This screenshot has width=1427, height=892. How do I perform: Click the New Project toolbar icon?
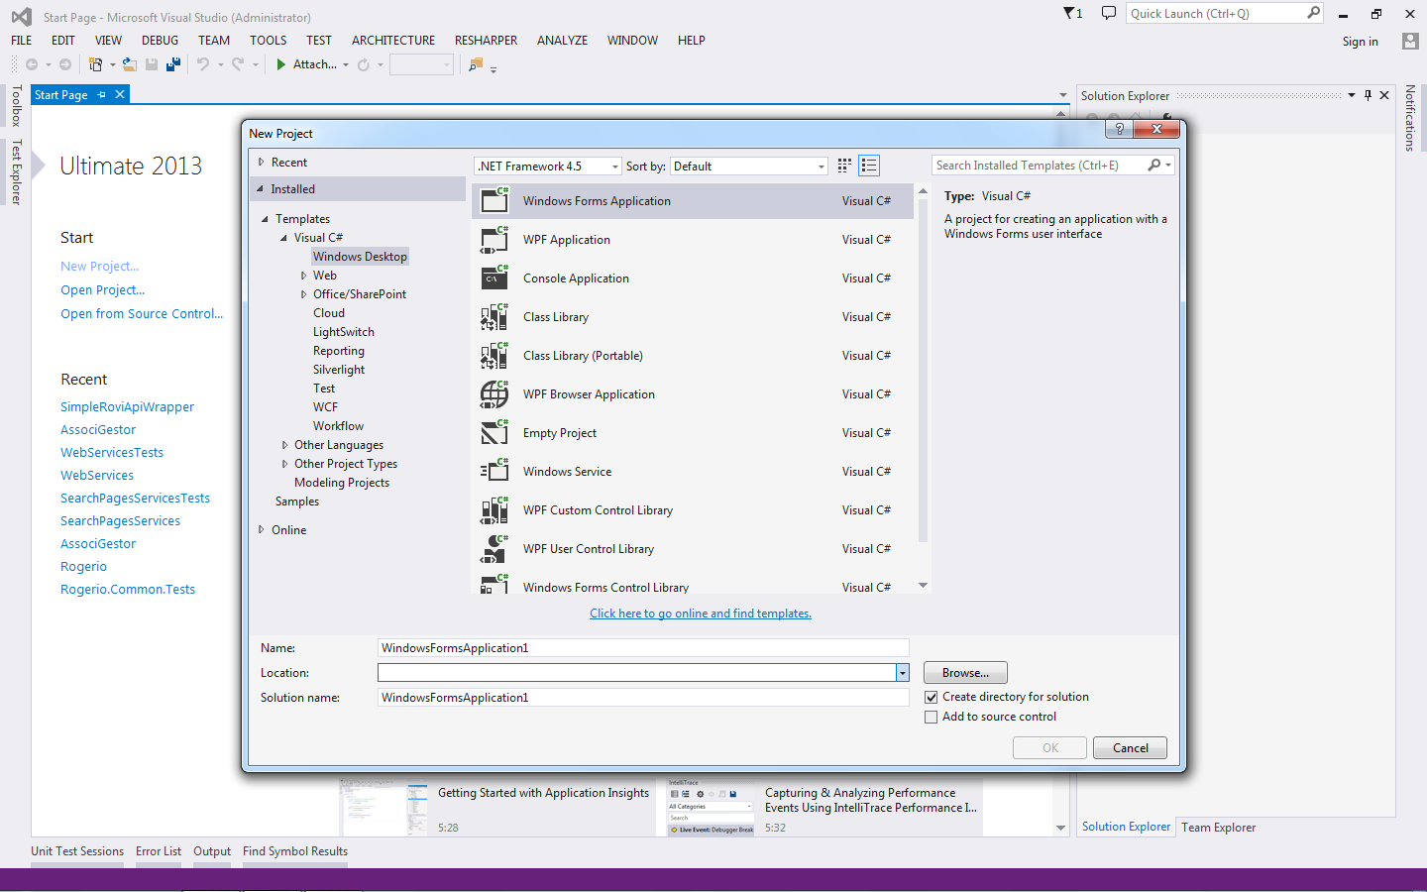tap(95, 64)
